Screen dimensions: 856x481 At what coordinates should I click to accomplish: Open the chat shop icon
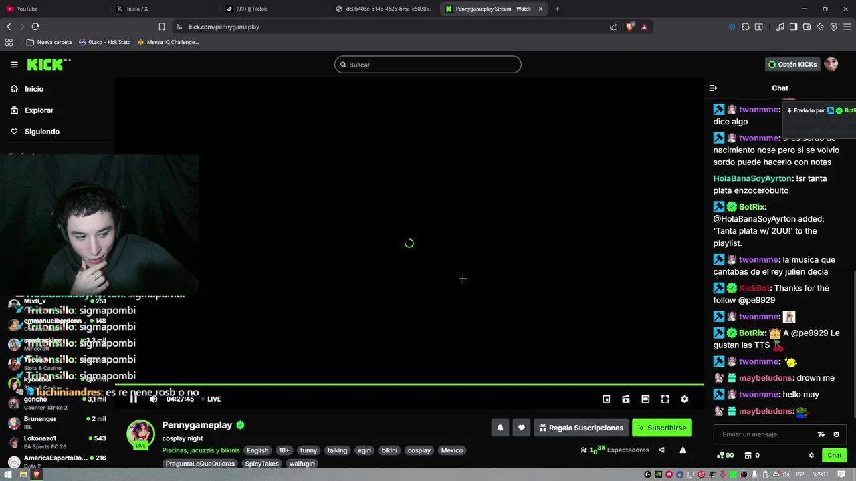tap(748, 455)
